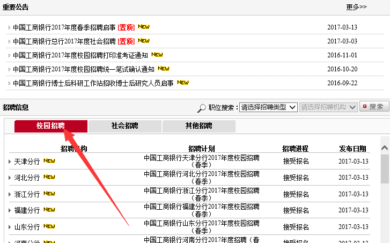The width and height of the screenshot is (390, 243).
Task: Open 中国工商银行天津分行2017年度校园招聘 plan
Action: pos(202,161)
